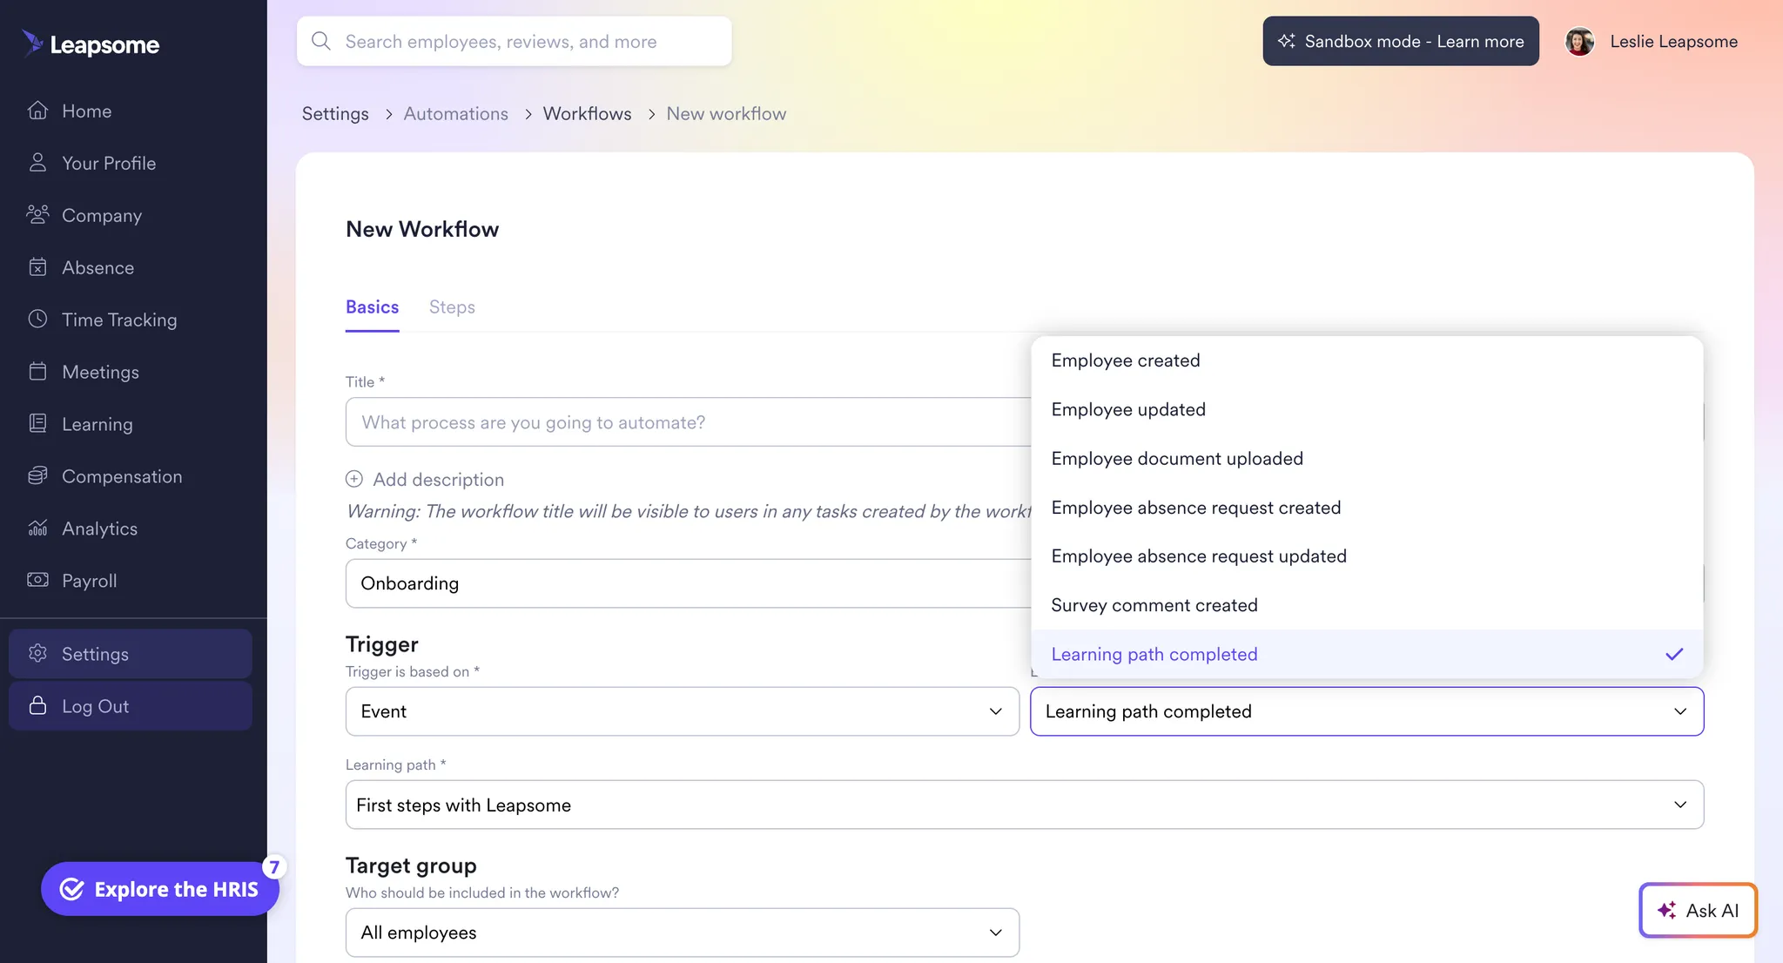Switch to the Steps tab
The height and width of the screenshot is (963, 1783).
click(x=452, y=306)
